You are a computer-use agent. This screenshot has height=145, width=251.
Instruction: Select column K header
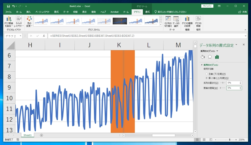coord(119,45)
